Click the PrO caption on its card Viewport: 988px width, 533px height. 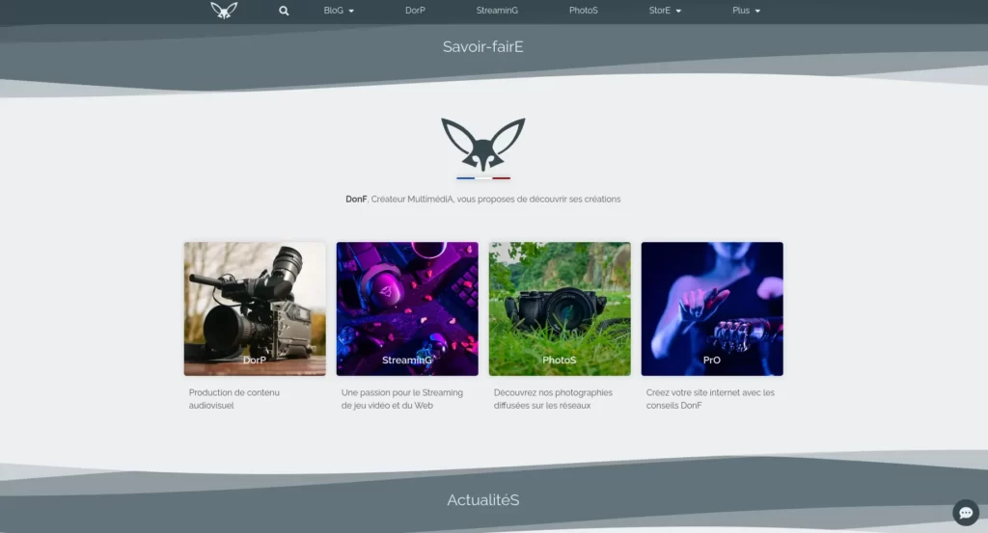coord(712,360)
